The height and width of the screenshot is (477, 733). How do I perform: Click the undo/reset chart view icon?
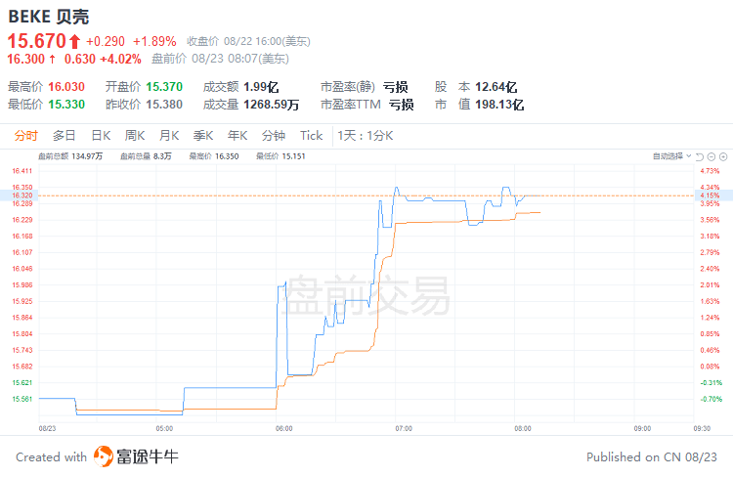(x=700, y=156)
